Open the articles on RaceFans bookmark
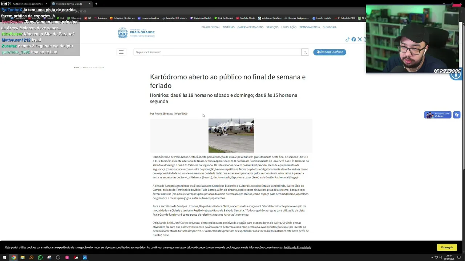The height and width of the screenshot is (261, 465). tap(270, 18)
